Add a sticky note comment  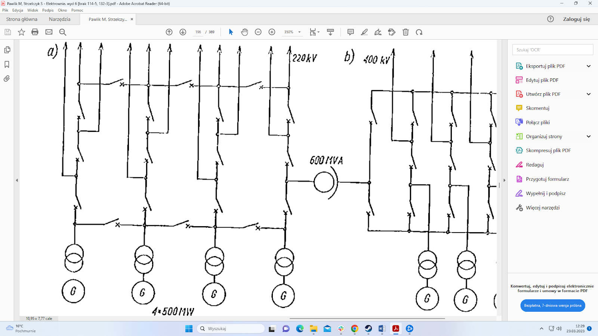(350, 32)
